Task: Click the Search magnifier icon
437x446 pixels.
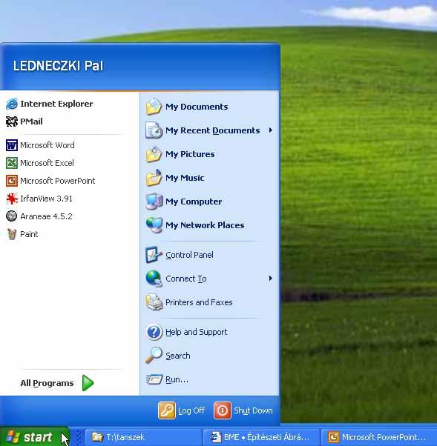Action: pyautogui.click(x=154, y=356)
